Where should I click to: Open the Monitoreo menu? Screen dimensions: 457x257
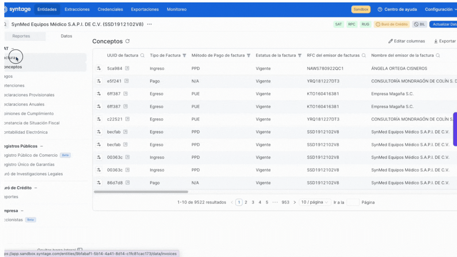point(177,10)
